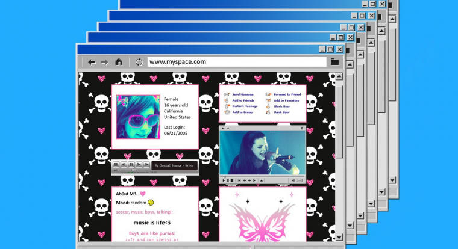The width and height of the screenshot is (458, 249).
Task: Click the "Boys are like purses:" text
Action: tap(152, 233)
